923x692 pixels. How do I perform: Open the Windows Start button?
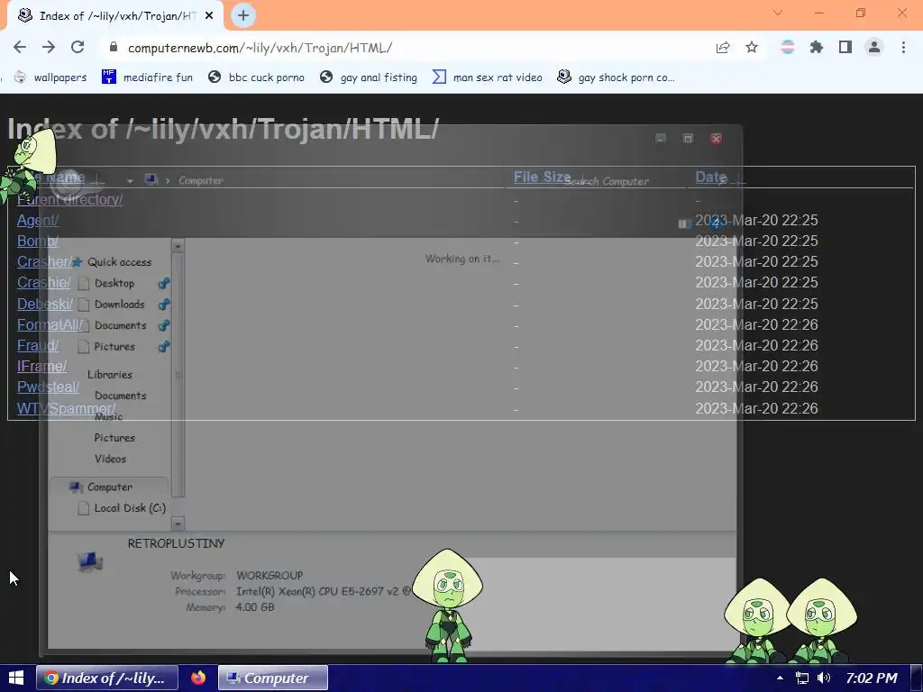(x=16, y=678)
